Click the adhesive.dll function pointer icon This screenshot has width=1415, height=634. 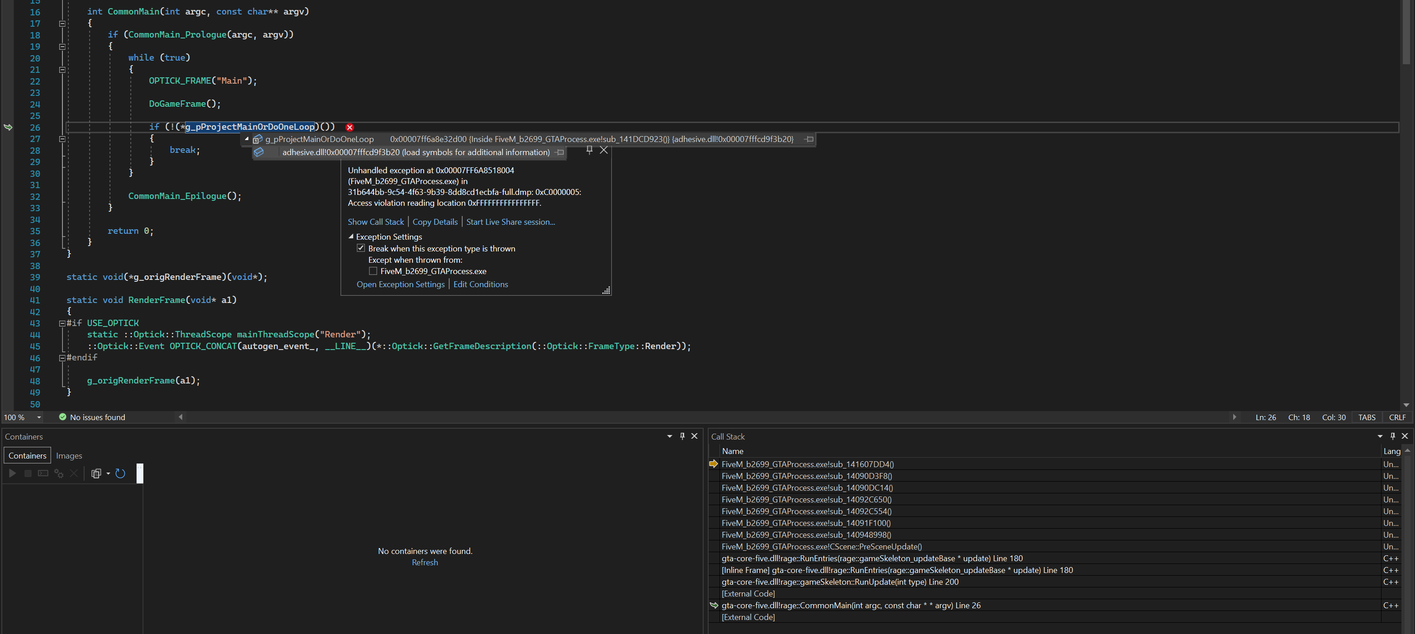point(259,152)
